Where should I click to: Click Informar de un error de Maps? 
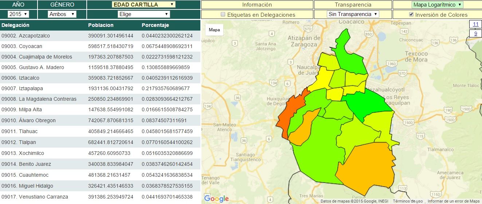tap(454, 201)
